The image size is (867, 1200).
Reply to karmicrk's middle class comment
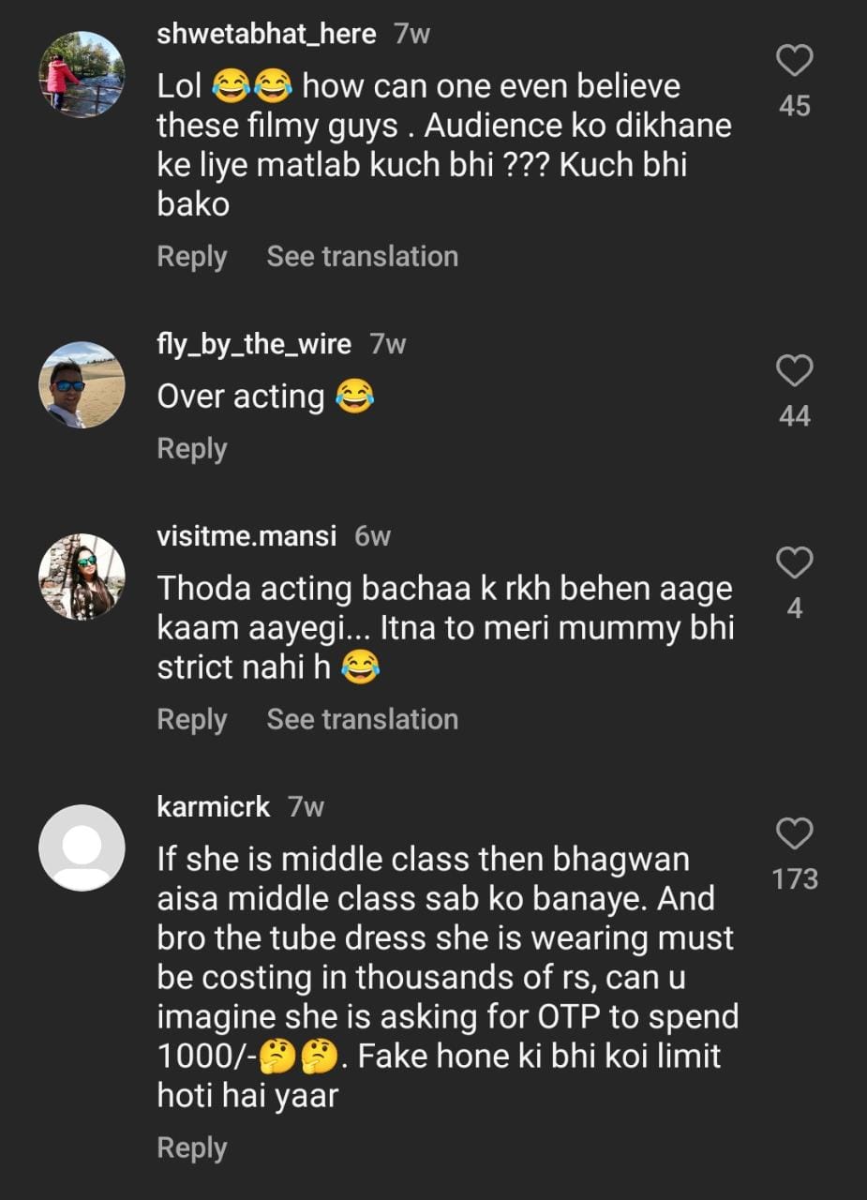click(x=192, y=1148)
